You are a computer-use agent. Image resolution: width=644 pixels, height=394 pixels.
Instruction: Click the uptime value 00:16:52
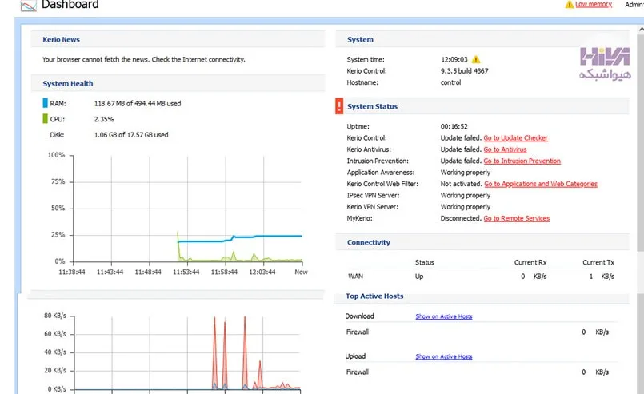pos(454,126)
